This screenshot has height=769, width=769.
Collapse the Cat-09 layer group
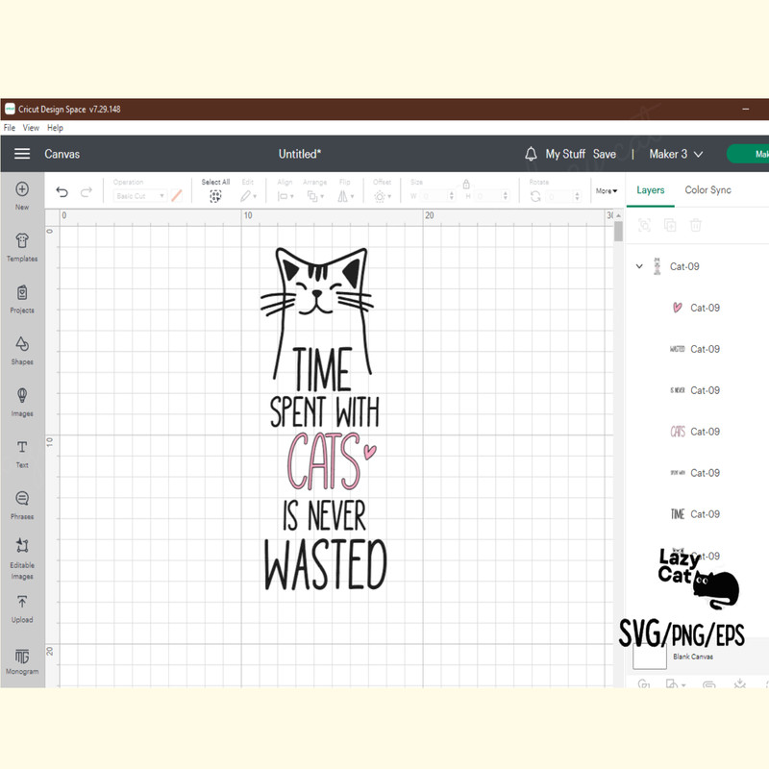pyautogui.click(x=639, y=266)
